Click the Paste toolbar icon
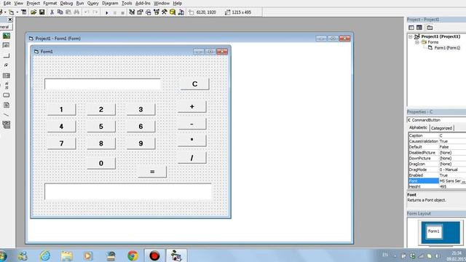The height and width of the screenshot is (262, 466). coord(68,12)
